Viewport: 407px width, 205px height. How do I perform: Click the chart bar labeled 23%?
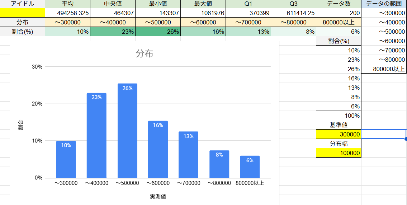pyautogui.click(x=96, y=135)
